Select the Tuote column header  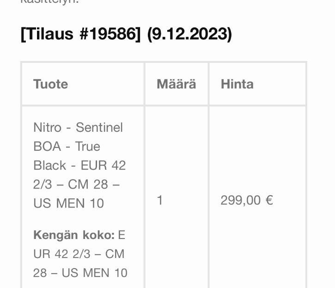(50, 84)
